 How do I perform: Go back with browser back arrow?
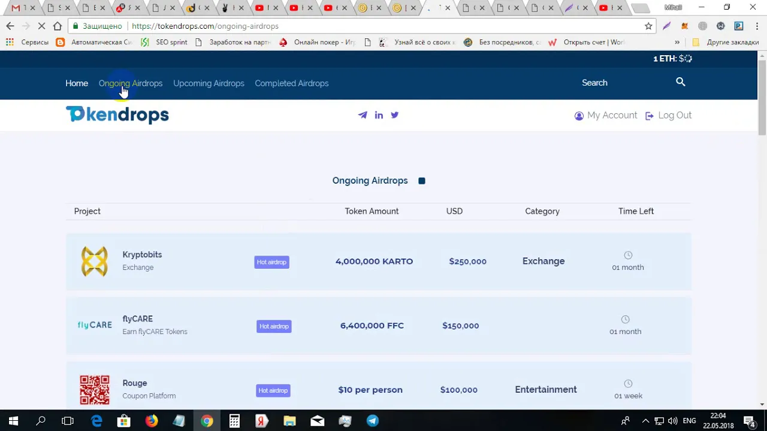pyautogui.click(x=10, y=26)
